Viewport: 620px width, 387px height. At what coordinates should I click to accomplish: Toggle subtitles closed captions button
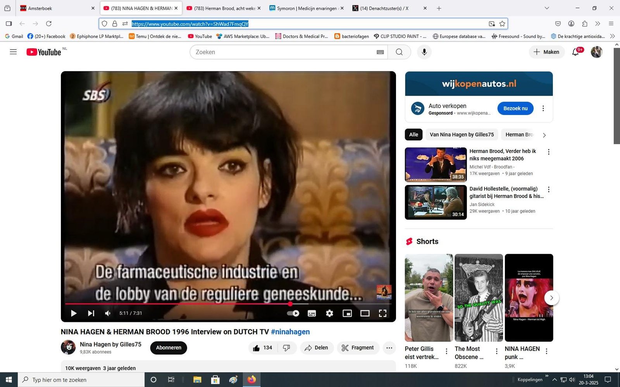pyautogui.click(x=312, y=313)
